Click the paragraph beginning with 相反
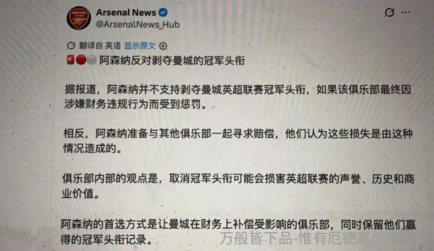Screen dimensions: 434x251 (x=238, y=141)
